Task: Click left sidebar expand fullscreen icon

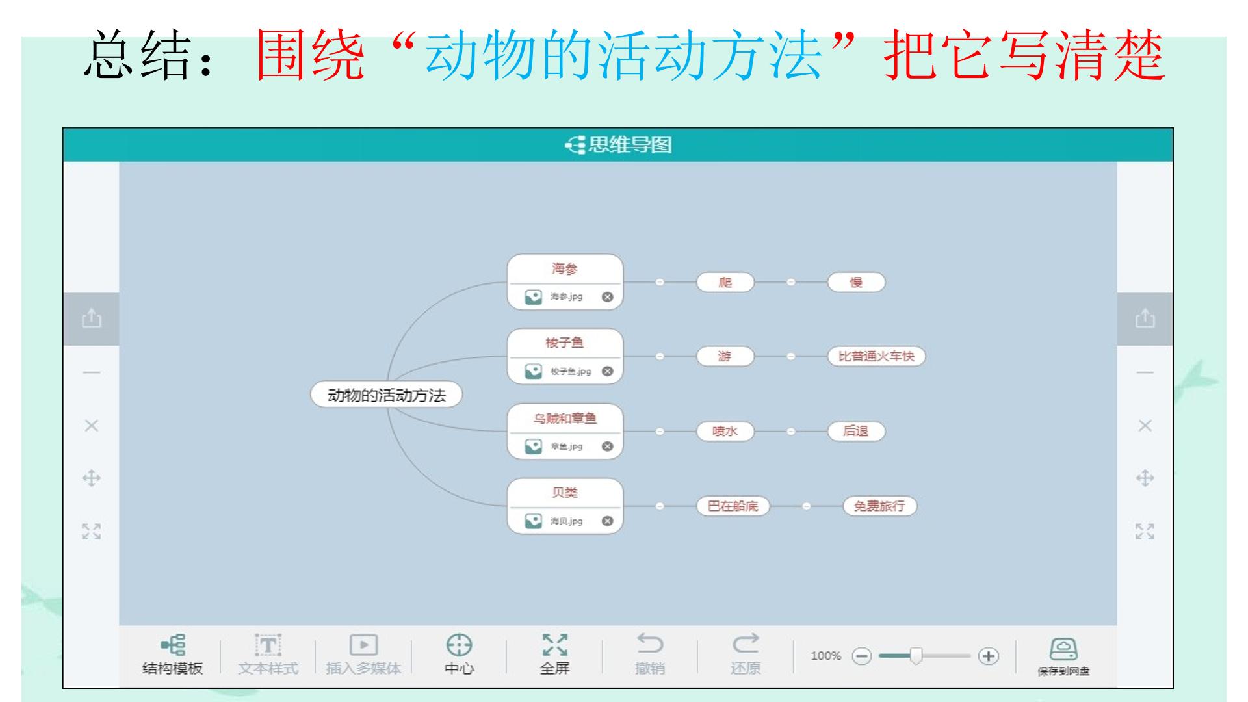Action: point(92,532)
